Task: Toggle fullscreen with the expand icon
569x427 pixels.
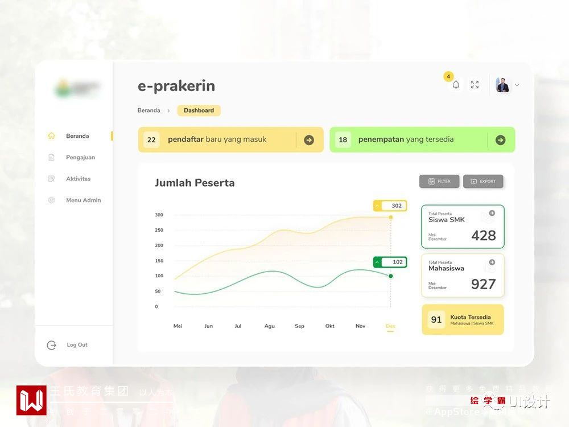Action: click(475, 85)
